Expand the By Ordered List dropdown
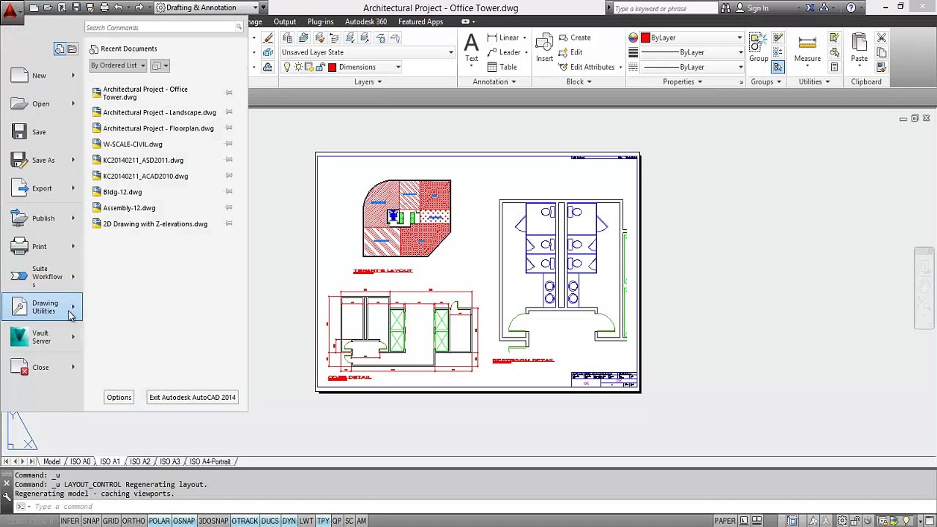 [118, 65]
